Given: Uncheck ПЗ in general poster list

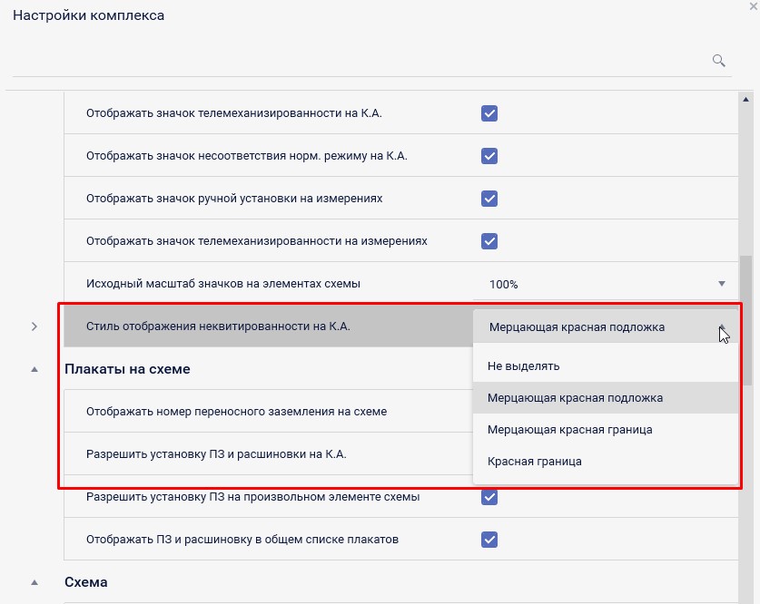Looking at the screenshot, I should click(489, 540).
